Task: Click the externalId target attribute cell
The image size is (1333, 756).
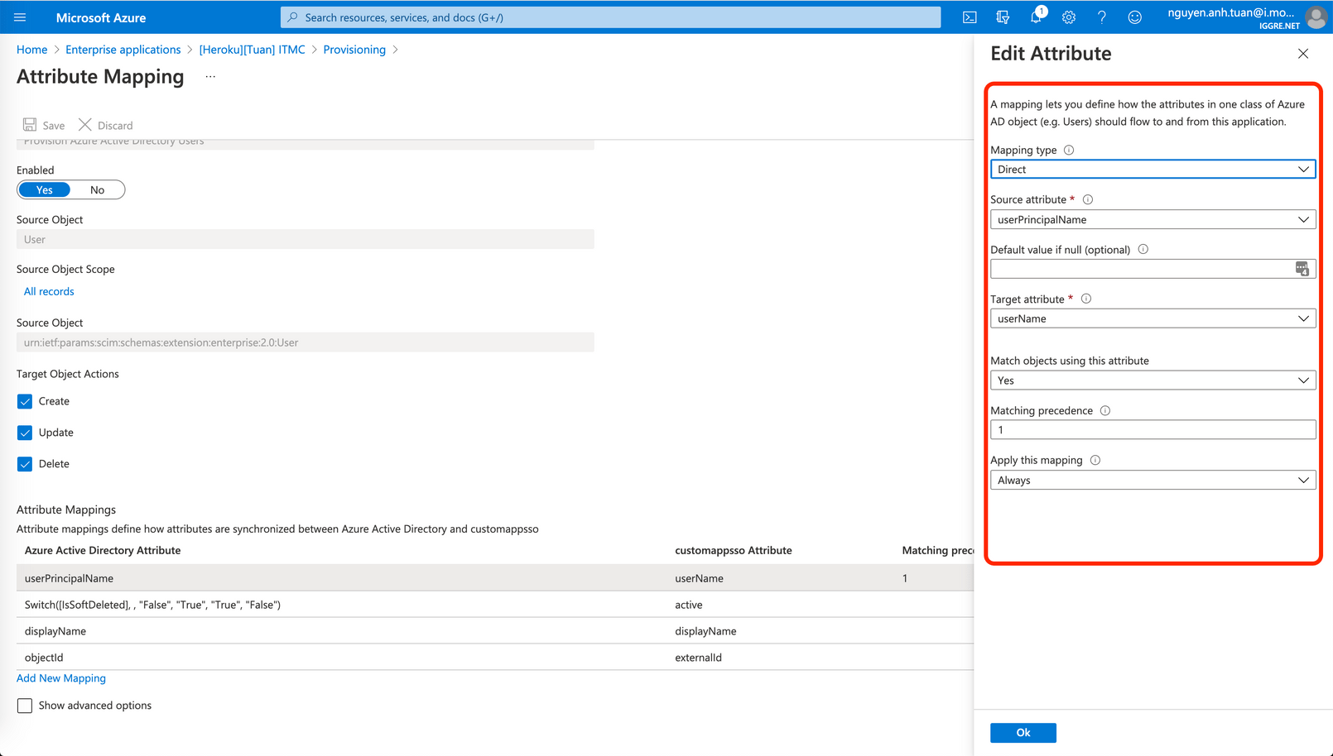Action: tap(698, 658)
